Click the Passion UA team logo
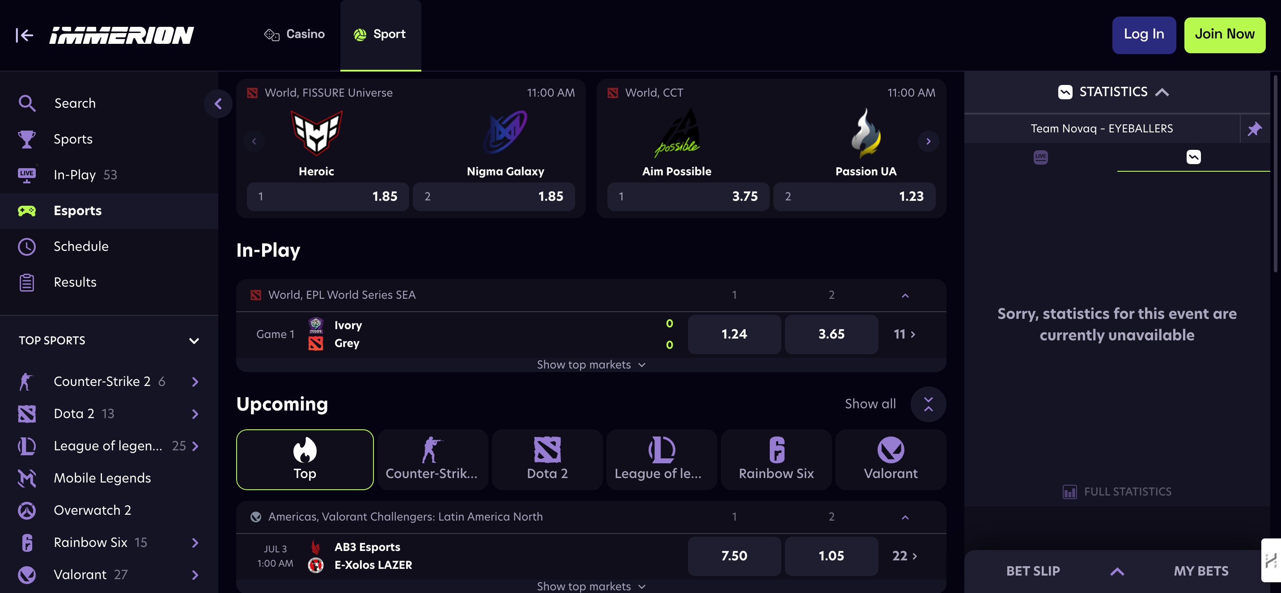Screen dimensions: 1281x593 [866, 132]
